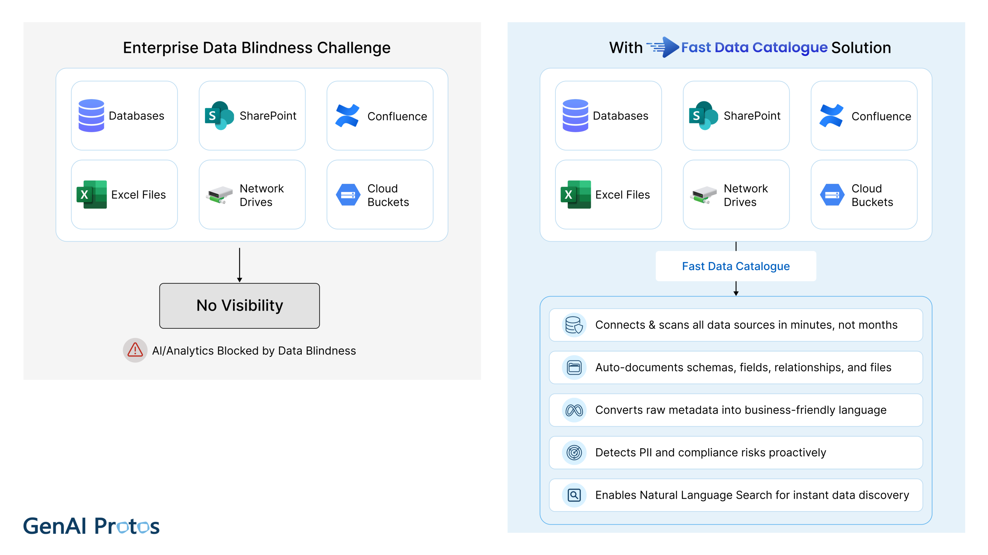This screenshot has width=988, height=555.
Task: Click the red warning triangle icon
Action: (x=135, y=350)
